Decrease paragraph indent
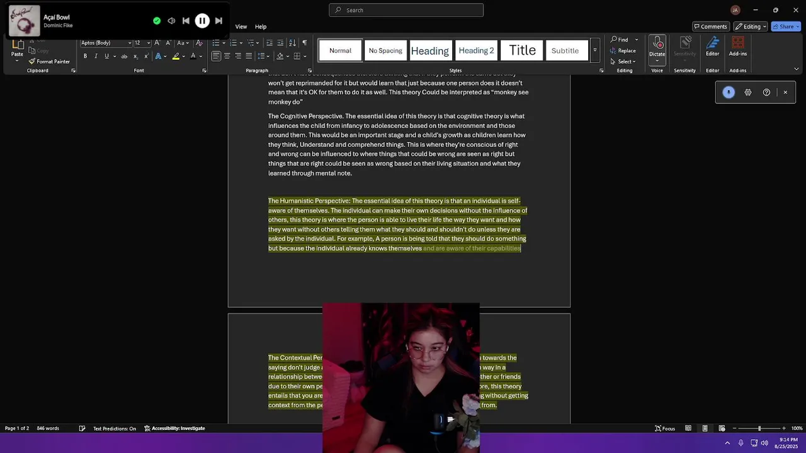Screen dimensions: 806x453 (270, 43)
